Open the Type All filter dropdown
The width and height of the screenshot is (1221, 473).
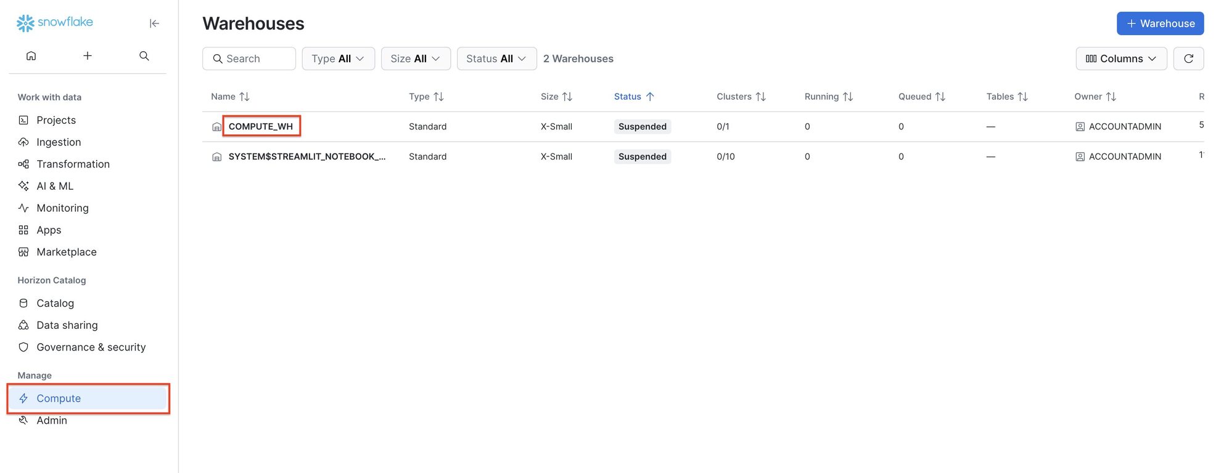point(338,59)
